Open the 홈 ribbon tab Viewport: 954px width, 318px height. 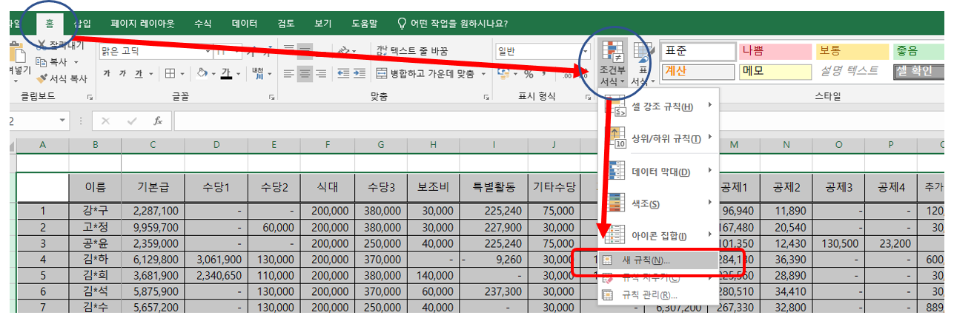click(50, 23)
